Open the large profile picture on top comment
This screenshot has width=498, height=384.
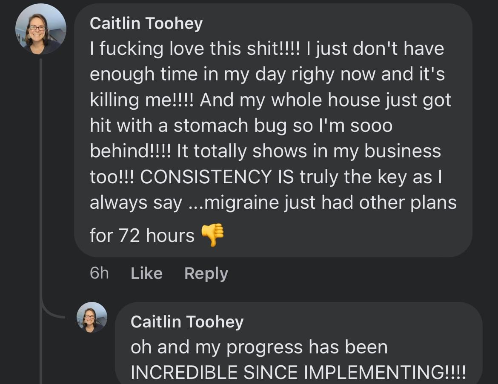click(40, 29)
